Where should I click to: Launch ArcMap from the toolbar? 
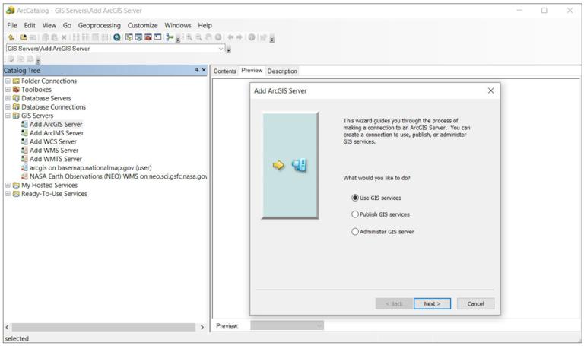pyautogui.click(x=117, y=37)
